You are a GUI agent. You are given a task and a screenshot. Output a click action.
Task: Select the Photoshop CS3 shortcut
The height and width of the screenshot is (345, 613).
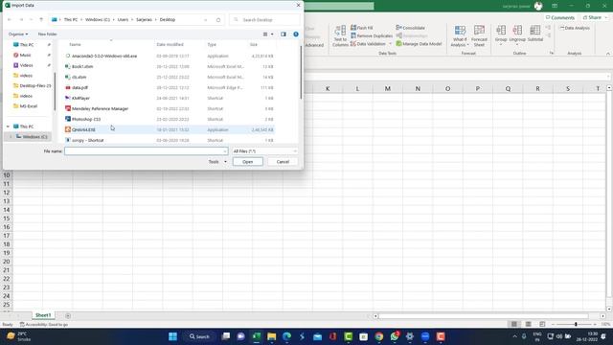(x=86, y=119)
